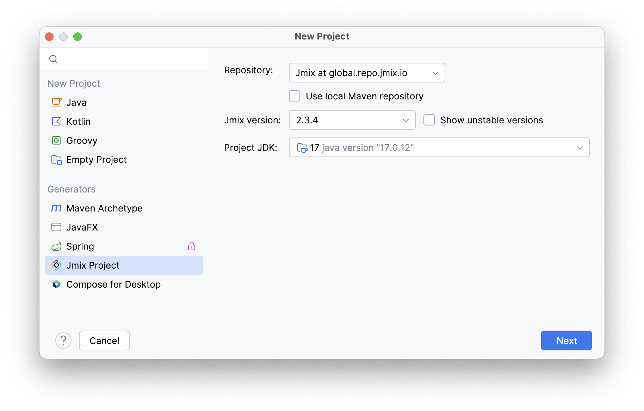This screenshot has height=411, width=644.
Task: Toggle Show unstable versions checkbox
Action: coord(429,120)
